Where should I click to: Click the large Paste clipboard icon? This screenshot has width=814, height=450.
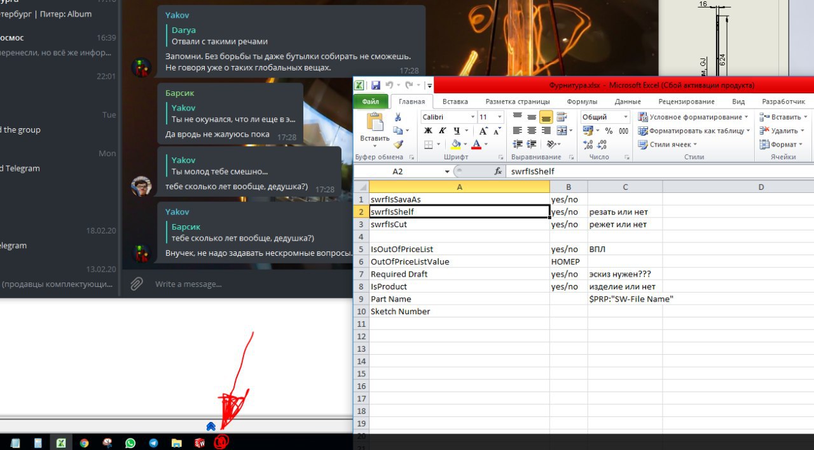(x=375, y=122)
